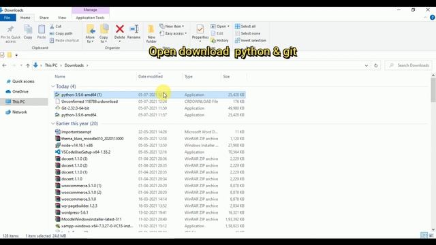Viewport: 436px width, 245px height.
Task: Go back with the Back arrow
Action: pos(4,65)
